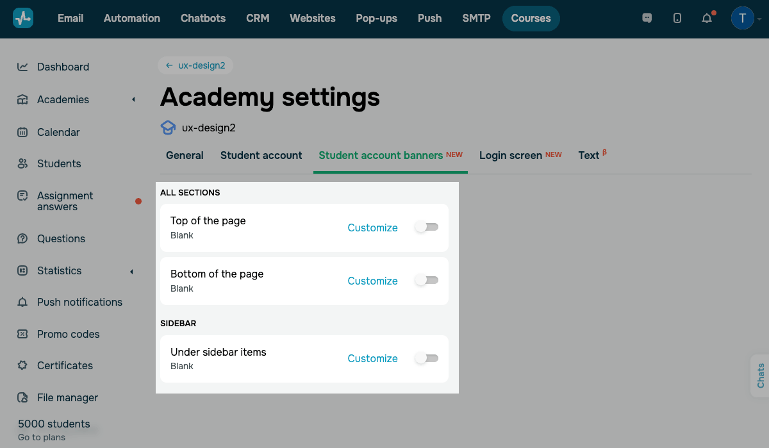Toggle the Bottom of the page banner
Image resolution: width=769 pixels, height=448 pixels.
pos(427,281)
